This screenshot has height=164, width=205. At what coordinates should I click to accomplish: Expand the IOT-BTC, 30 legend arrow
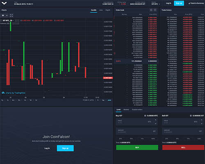pyautogui.click(x=13, y=20)
